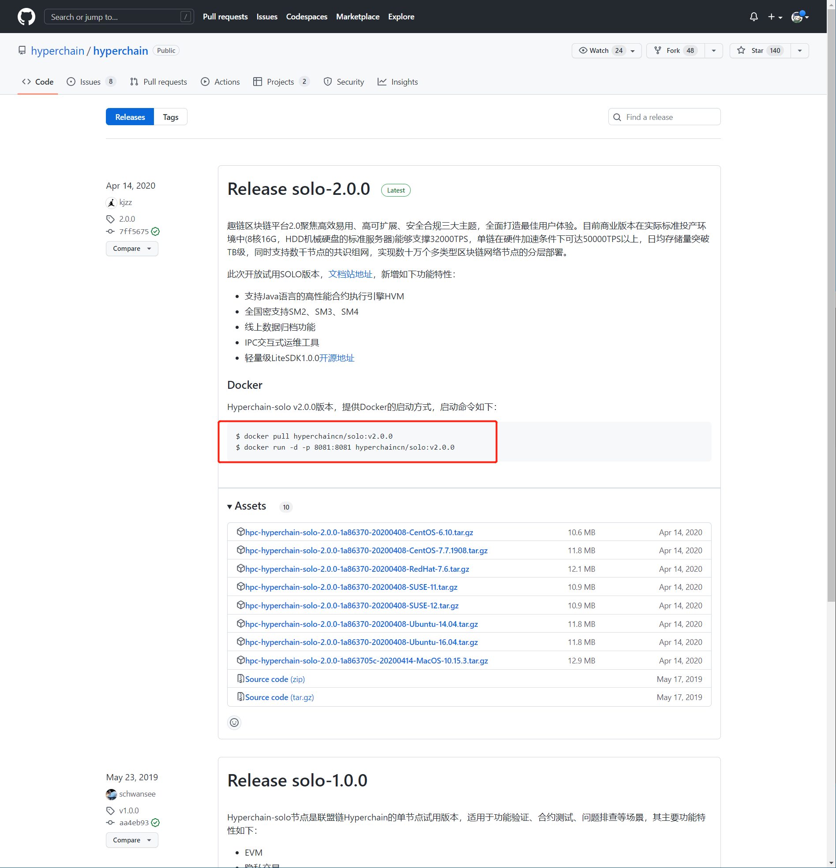Open the plus create-new menu
Screen dimensions: 836x868
click(x=775, y=17)
